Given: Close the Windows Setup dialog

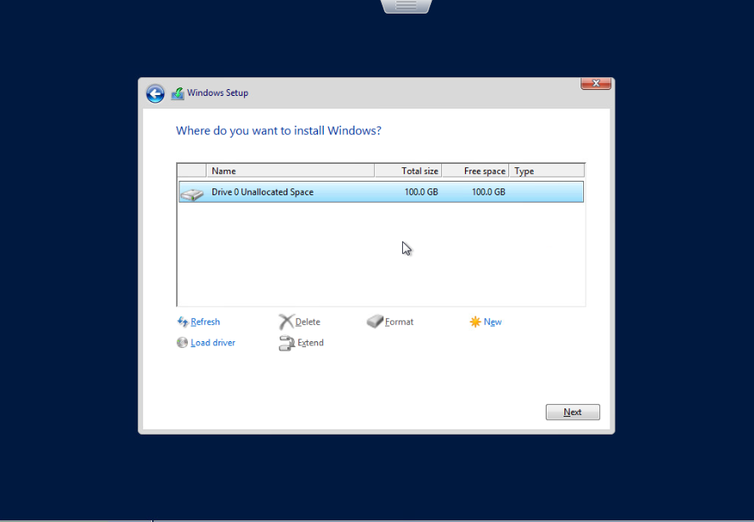Looking at the screenshot, I should point(596,83).
